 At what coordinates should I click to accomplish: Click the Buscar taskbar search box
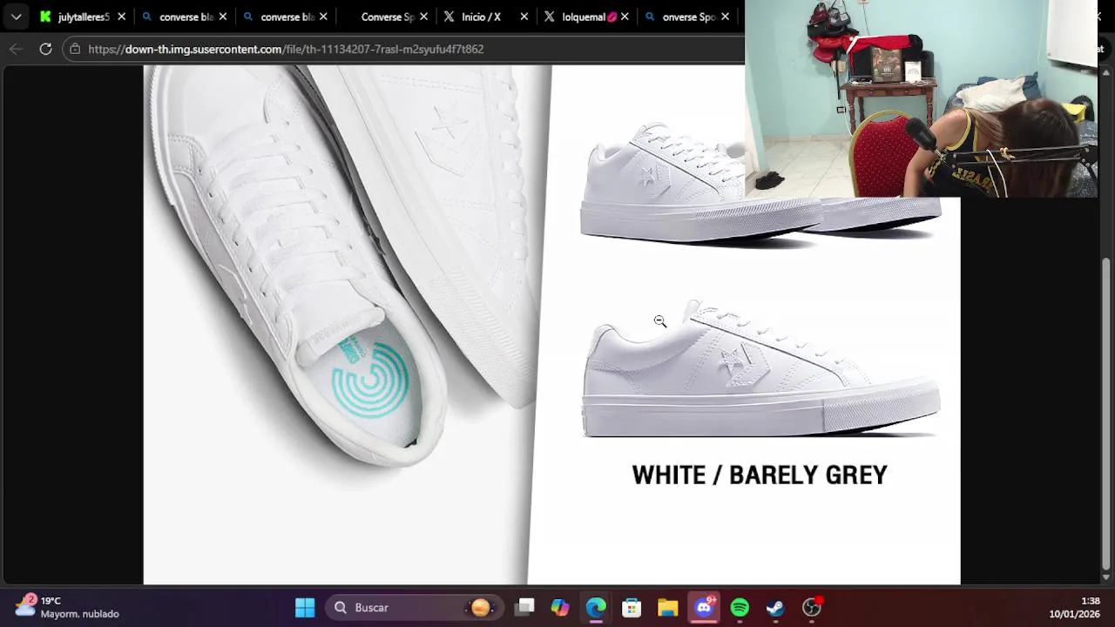[415, 608]
